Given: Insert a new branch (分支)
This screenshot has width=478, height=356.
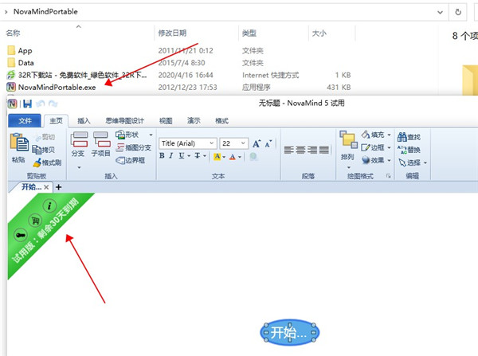Looking at the screenshot, I should 79,144.
